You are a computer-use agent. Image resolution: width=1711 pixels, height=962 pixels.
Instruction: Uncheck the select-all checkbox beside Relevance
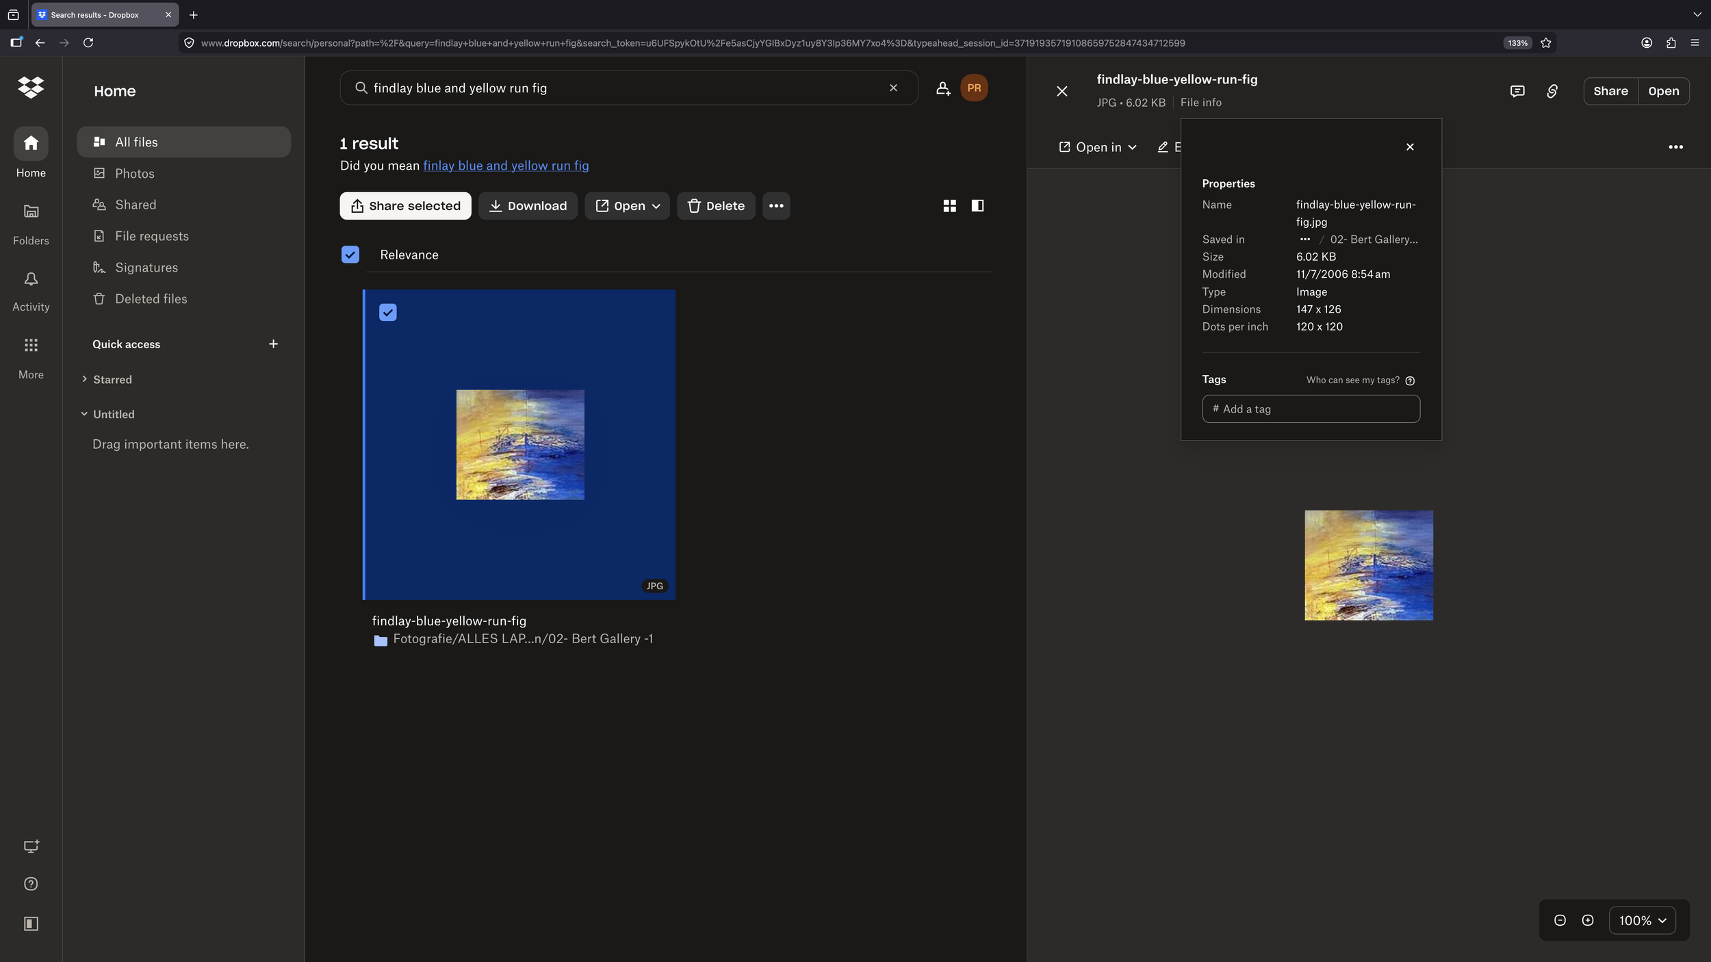point(350,255)
